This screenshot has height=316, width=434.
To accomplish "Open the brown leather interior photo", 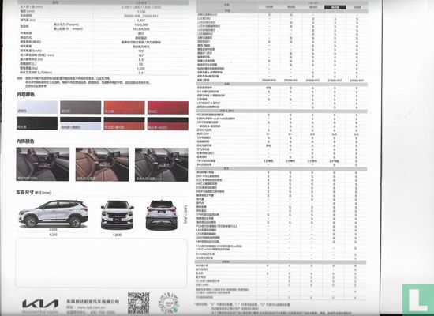I will [x=102, y=164].
